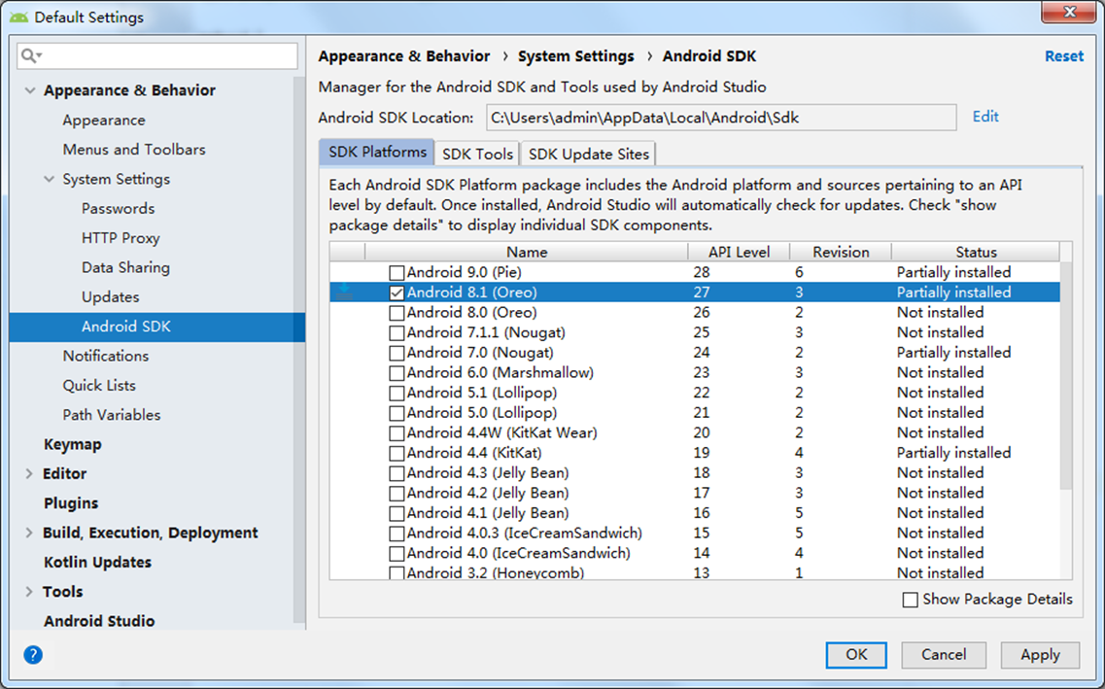This screenshot has width=1105, height=689.
Task: Switch to the SDK Tools tab
Action: pyautogui.click(x=477, y=154)
